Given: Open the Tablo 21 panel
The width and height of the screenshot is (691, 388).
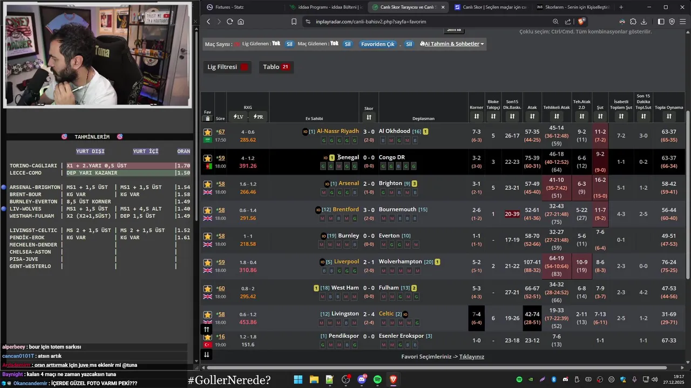Looking at the screenshot, I should (276, 67).
